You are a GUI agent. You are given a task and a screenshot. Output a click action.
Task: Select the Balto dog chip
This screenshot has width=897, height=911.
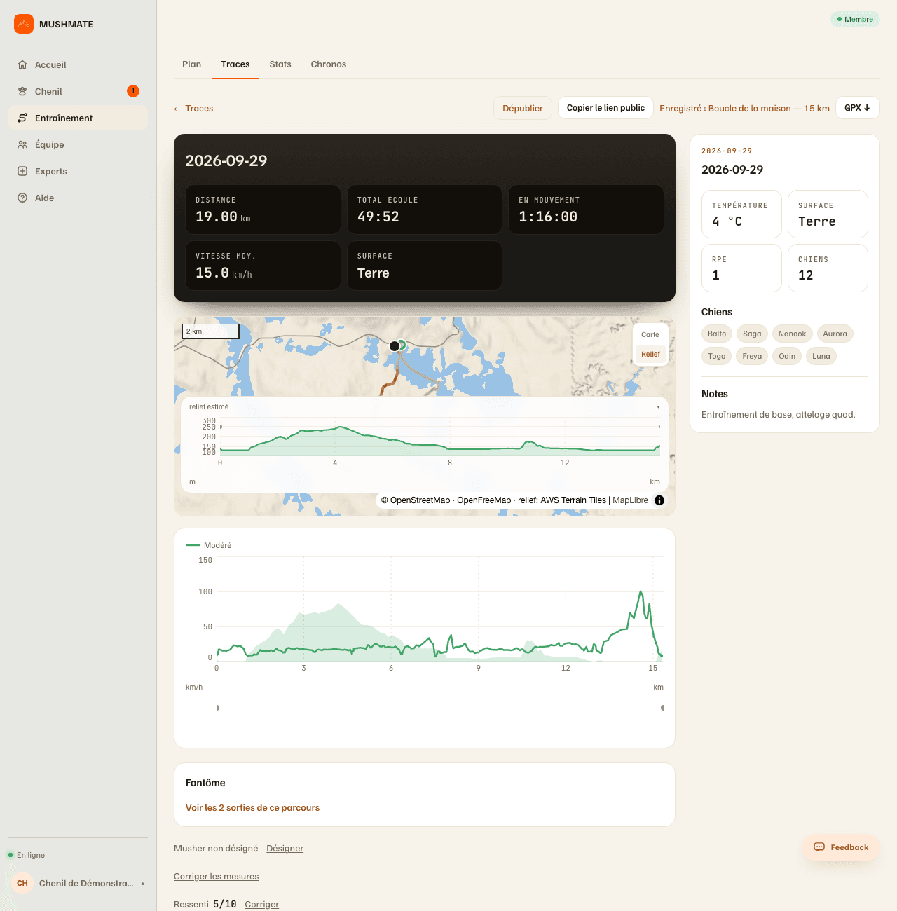(x=717, y=334)
